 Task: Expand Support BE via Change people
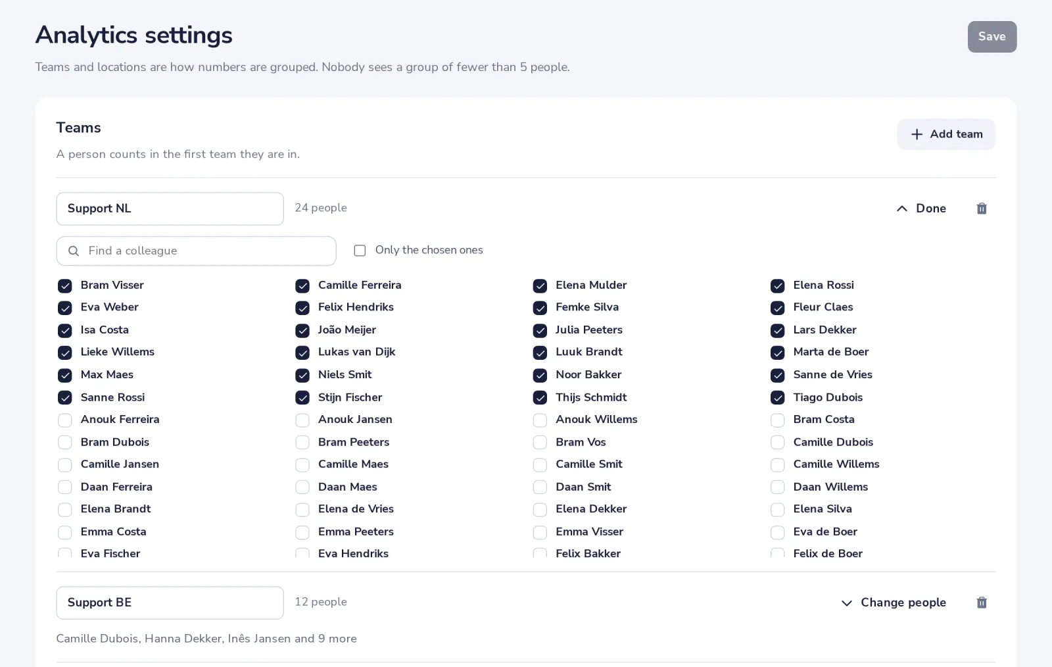point(894,603)
